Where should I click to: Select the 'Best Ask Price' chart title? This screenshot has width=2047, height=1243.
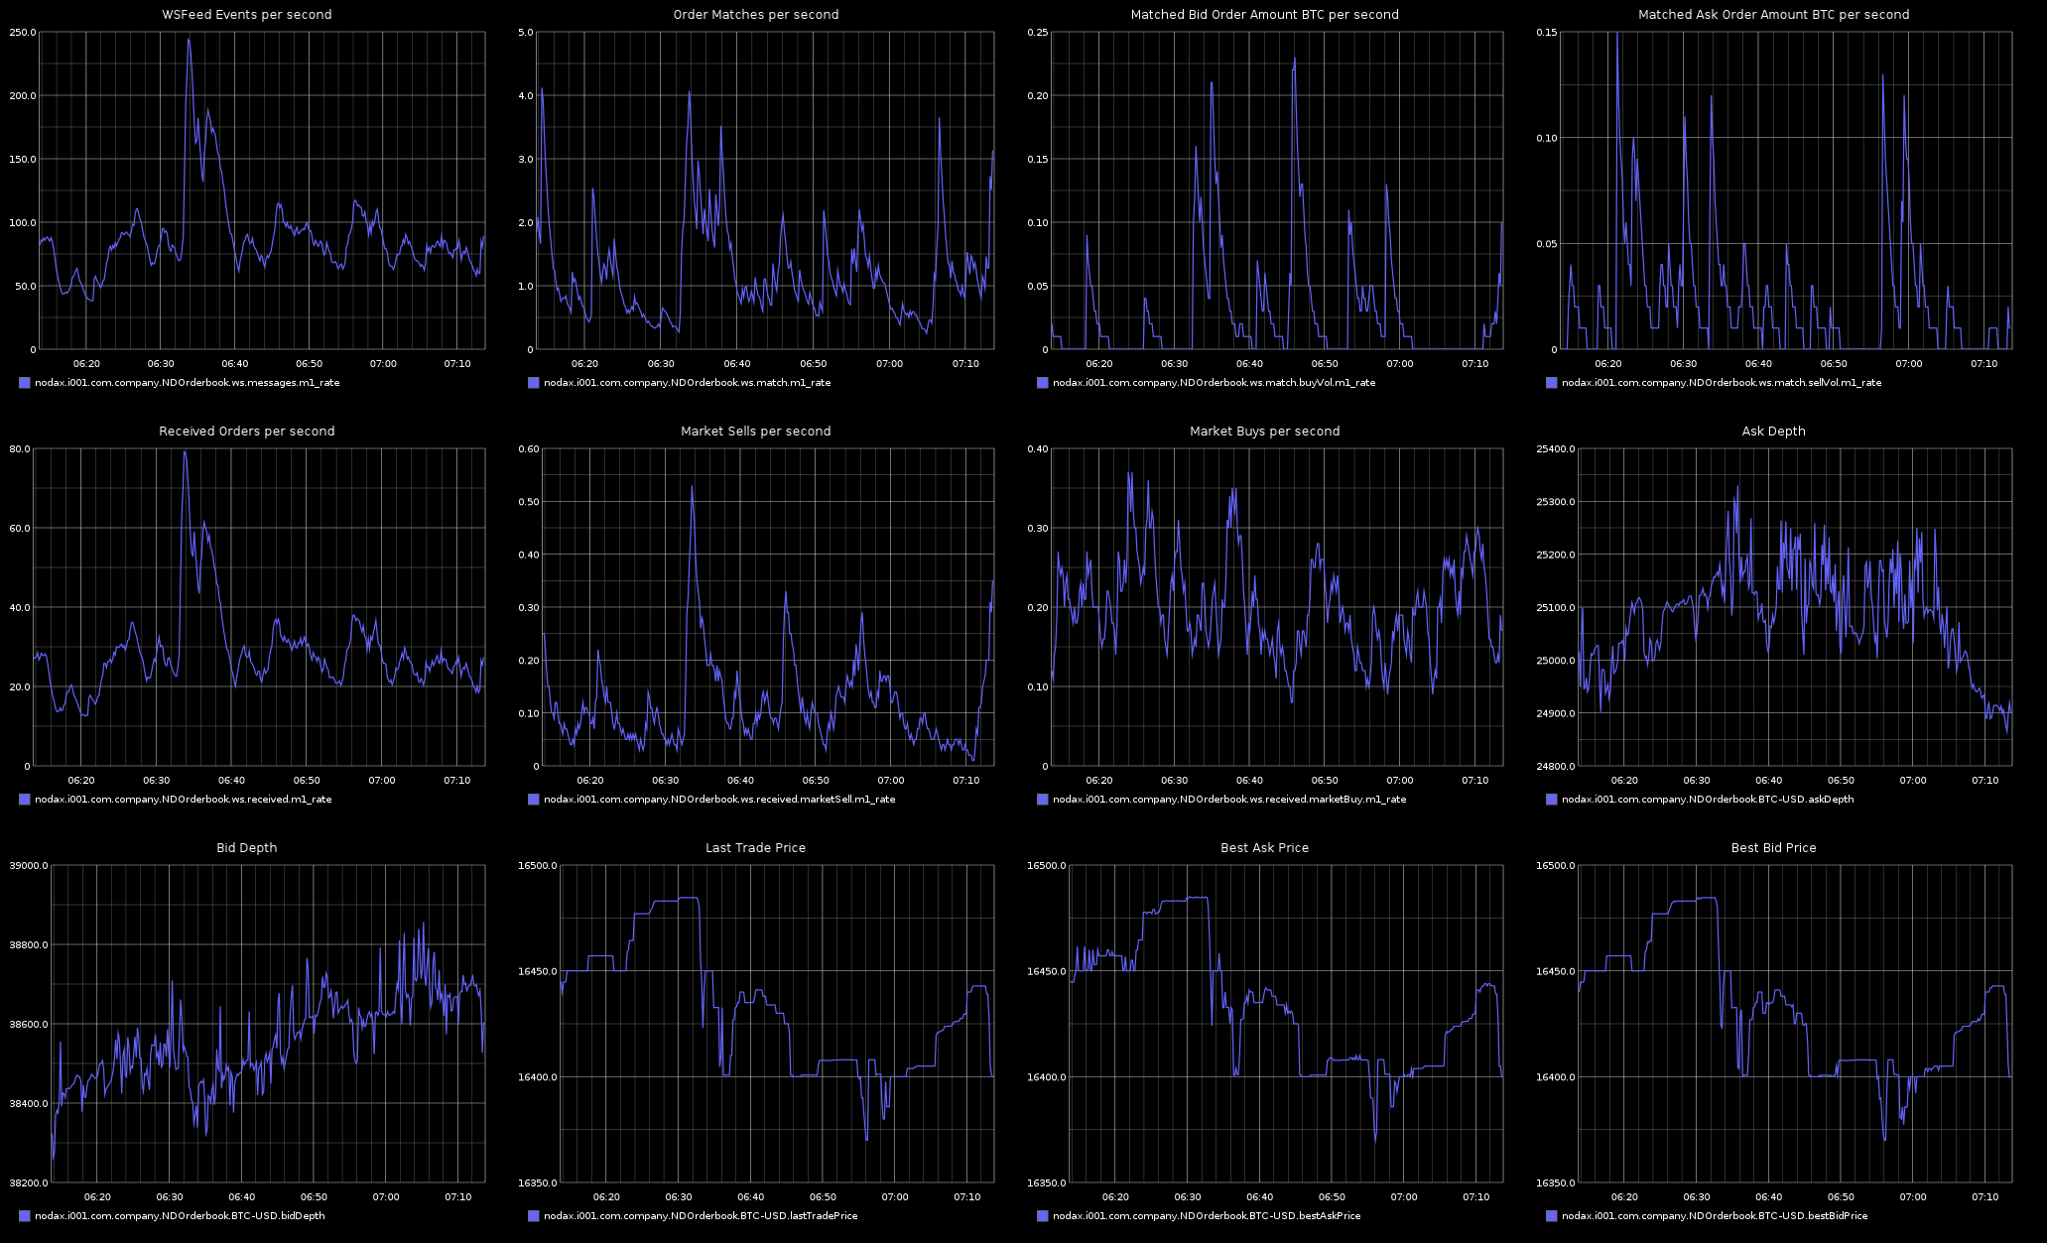(1265, 848)
